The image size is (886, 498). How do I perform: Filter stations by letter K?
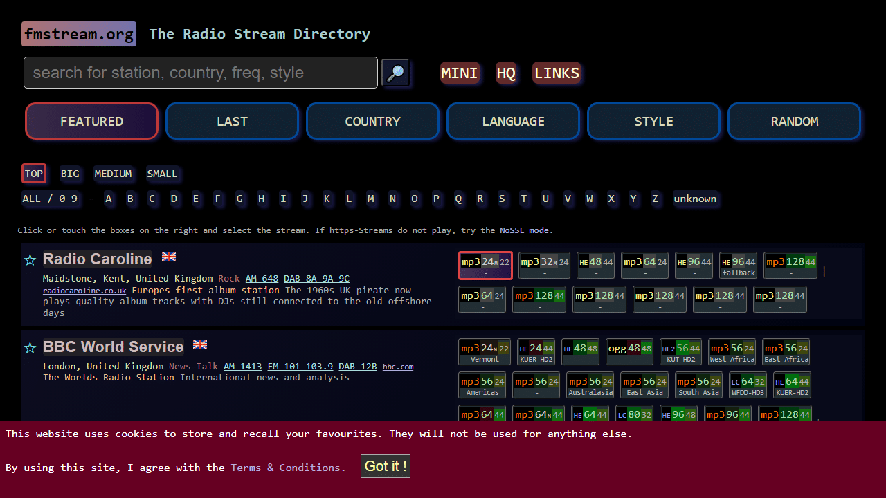pyautogui.click(x=327, y=199)
